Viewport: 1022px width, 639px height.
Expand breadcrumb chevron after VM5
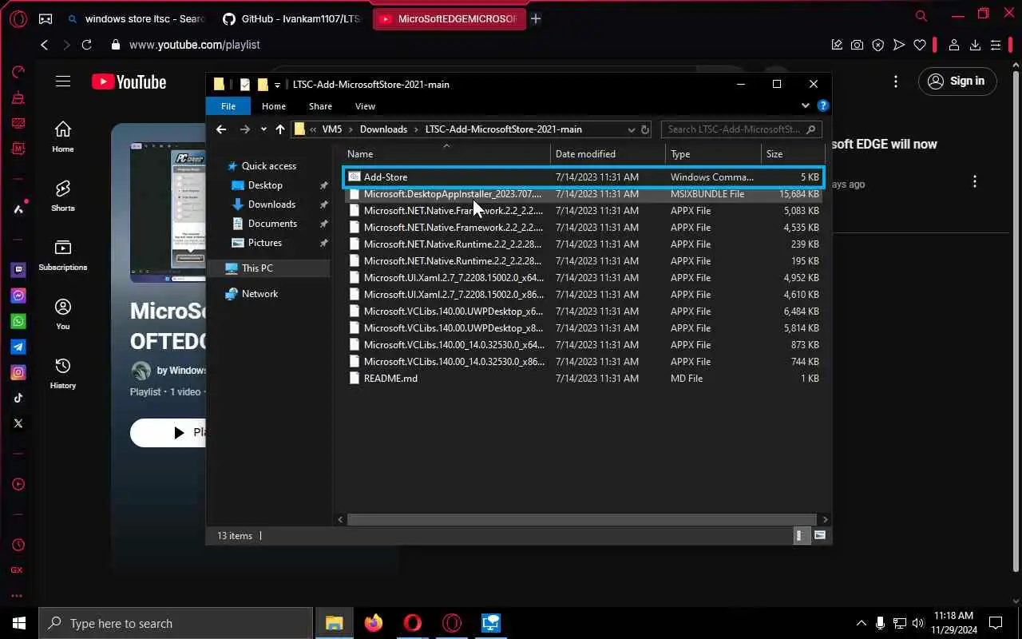[351, 129]
